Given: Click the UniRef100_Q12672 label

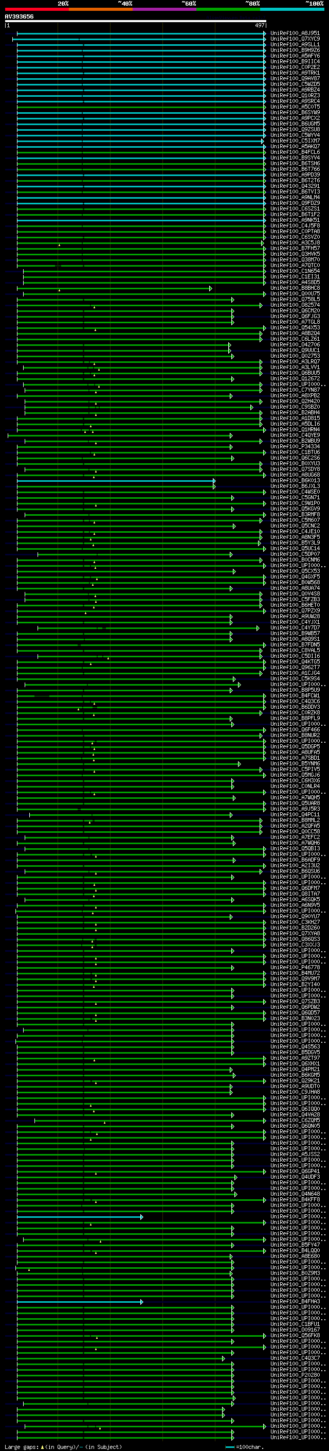Looking at the screenshot, I should tap(295, 378).
